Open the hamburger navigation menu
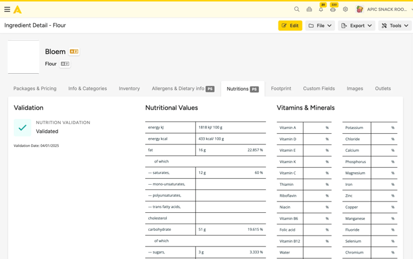This screenshot has width=413, height=259. [7, 10]
